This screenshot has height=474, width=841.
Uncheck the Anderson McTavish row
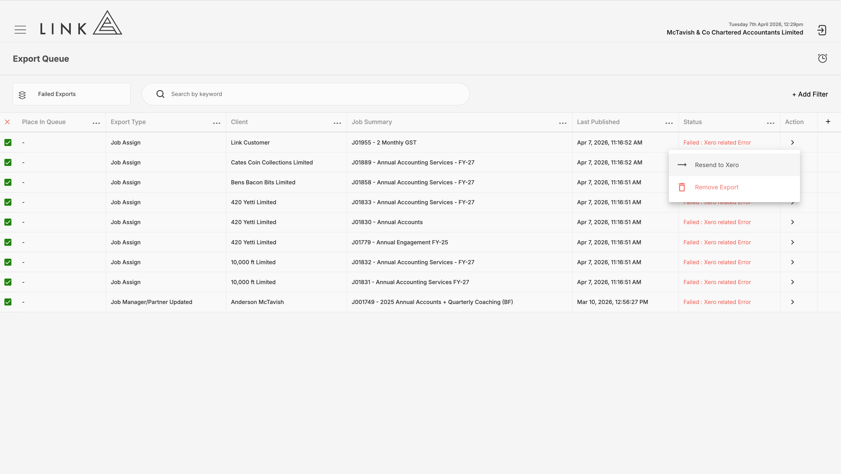tap(8, 302)
